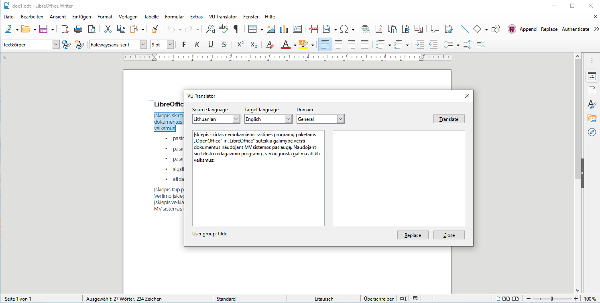
Task: Increase indent icon
Action: [419, 44]
